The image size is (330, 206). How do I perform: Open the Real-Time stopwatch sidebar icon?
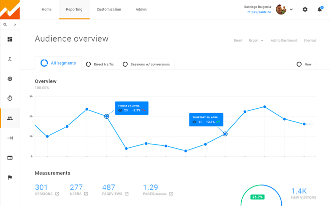10,98
